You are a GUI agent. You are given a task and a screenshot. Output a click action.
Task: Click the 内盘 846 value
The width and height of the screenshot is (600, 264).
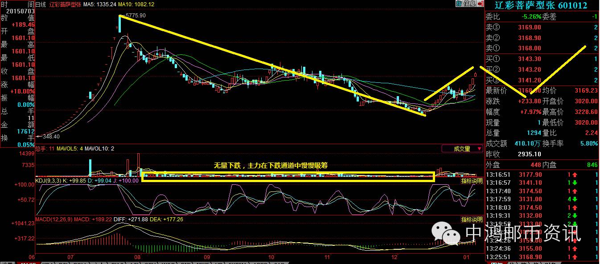[x=592, y=165]
